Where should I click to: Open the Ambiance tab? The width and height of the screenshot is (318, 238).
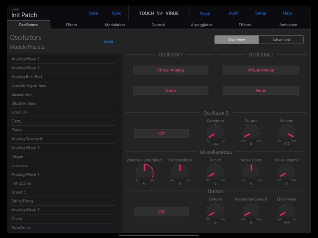coord(288,25)
